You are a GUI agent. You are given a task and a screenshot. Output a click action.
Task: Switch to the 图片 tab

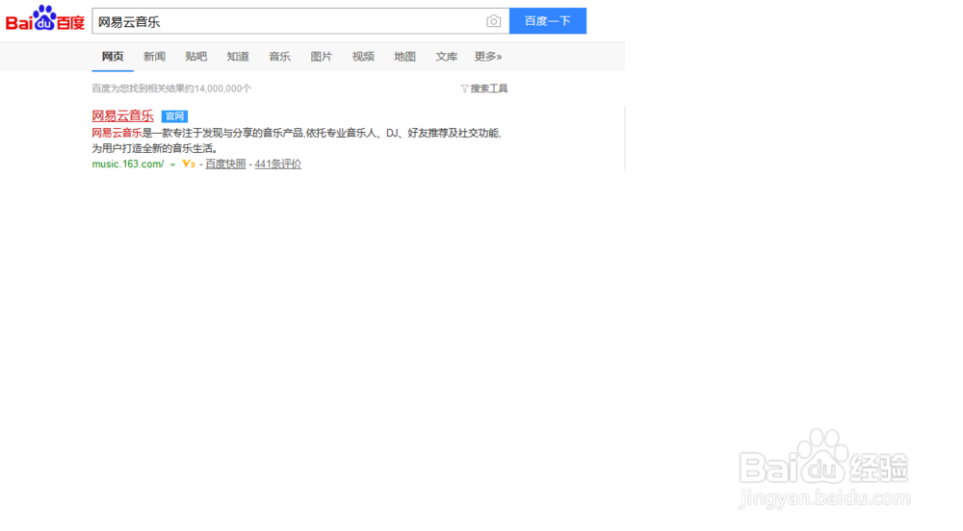(322, 57)
